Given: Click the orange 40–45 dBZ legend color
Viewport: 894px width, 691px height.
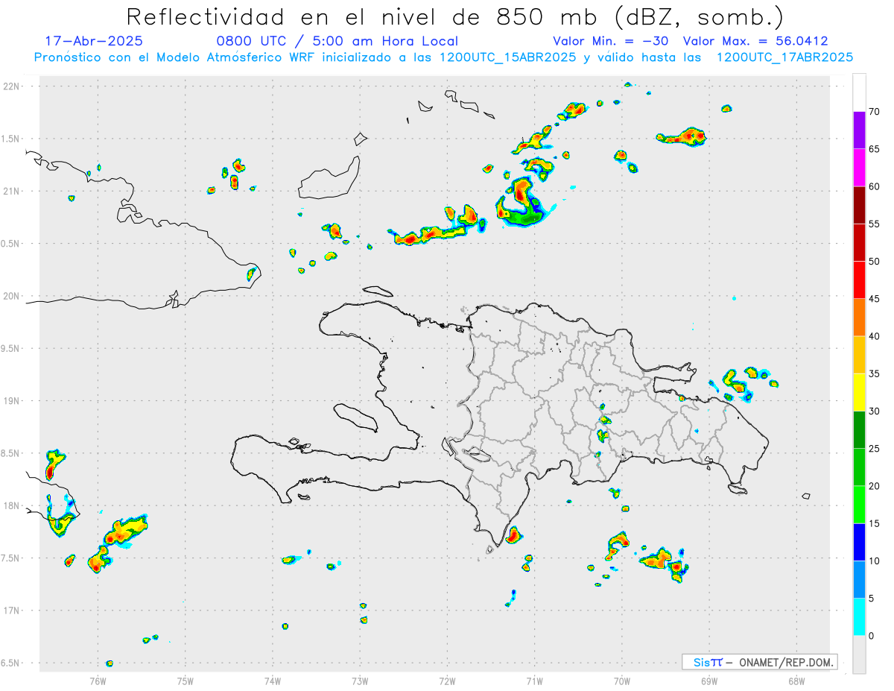Looking at the screenshot, I should (x=859, y=318).
